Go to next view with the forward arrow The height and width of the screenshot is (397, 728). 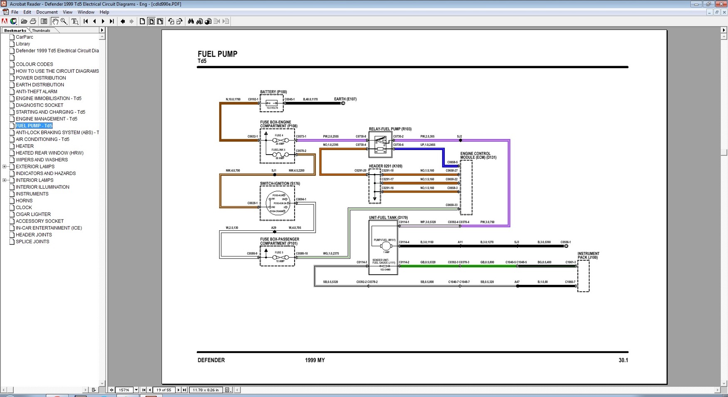[x=131, y=21]
